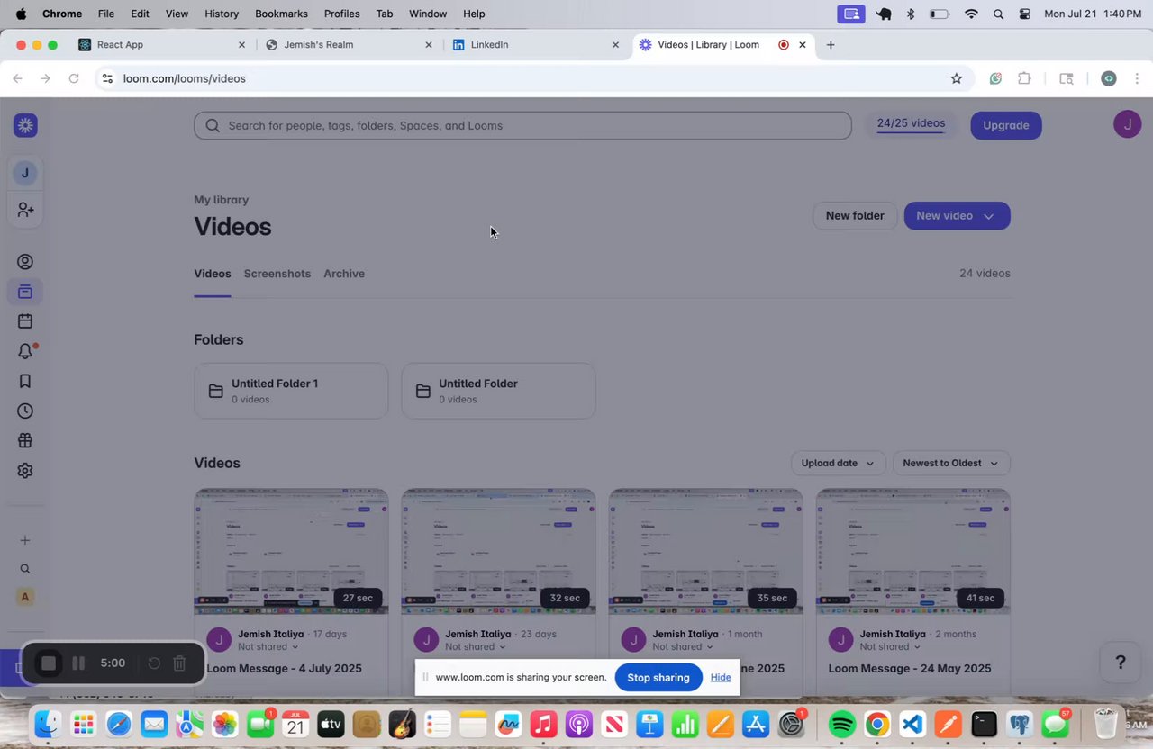Open the Earn free videos gift icon
The image size is (1153, 749).
point(25,440)
